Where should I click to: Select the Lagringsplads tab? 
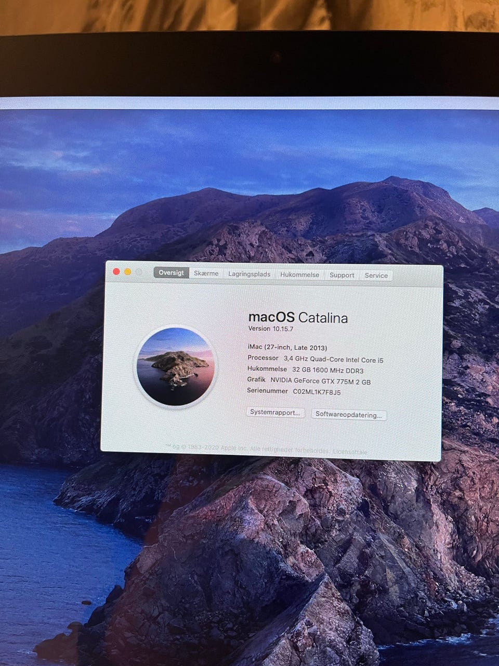point(249,274)
